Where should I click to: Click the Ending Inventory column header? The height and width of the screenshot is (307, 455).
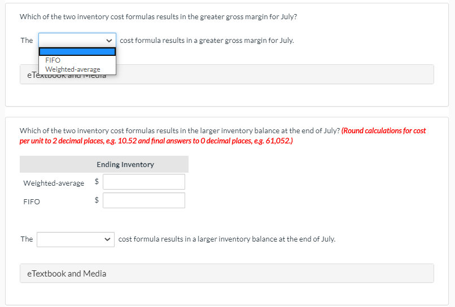coord(125,165)
